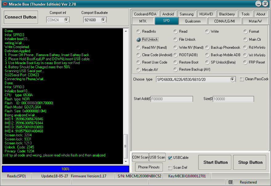Switch to the Coolsand/RDA tab
Screen dimensions: 271x186
pos(145,14)
